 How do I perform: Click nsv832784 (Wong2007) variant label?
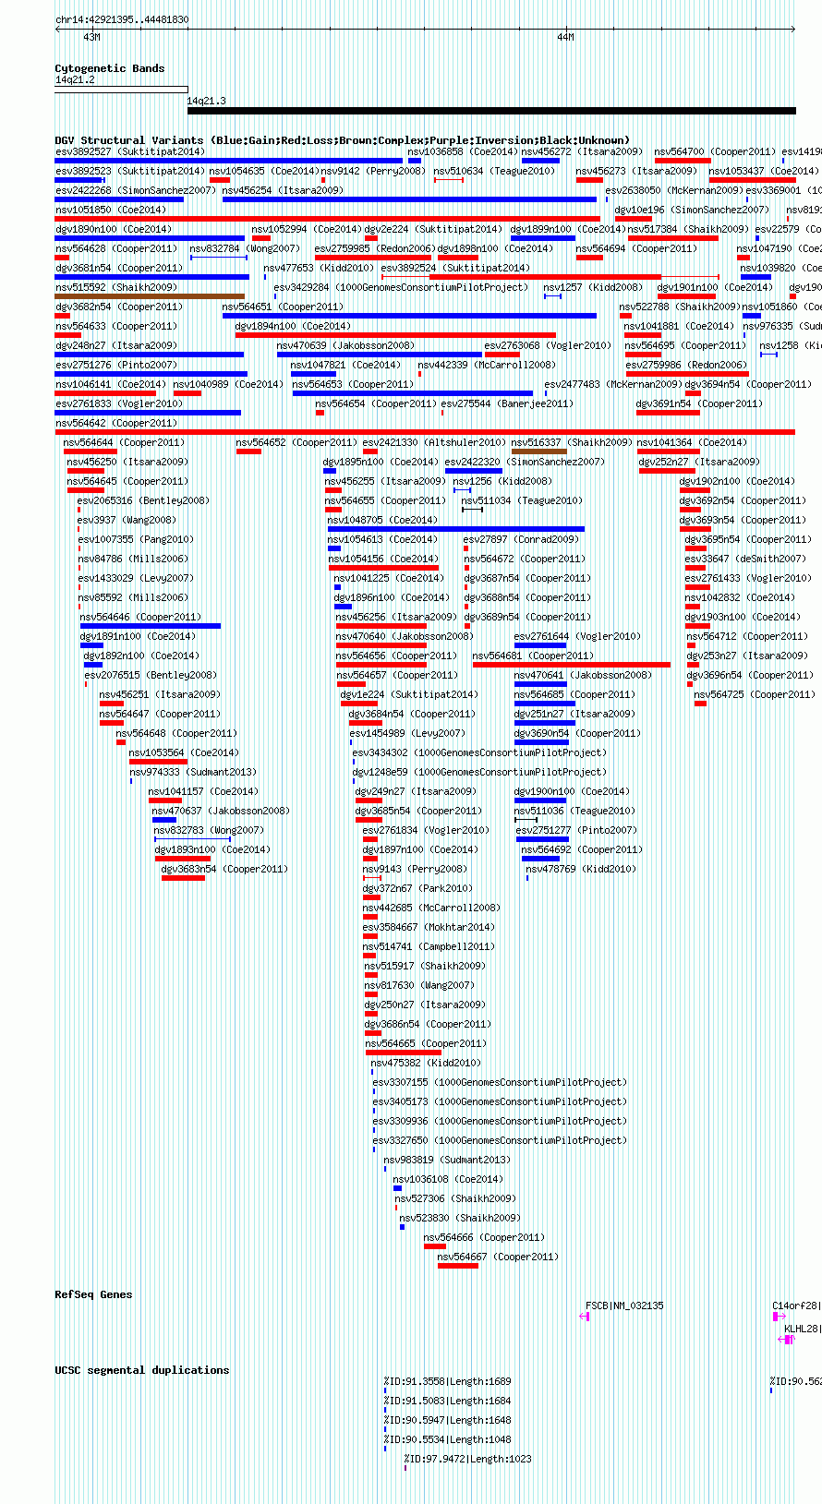(x=245, y=248)
